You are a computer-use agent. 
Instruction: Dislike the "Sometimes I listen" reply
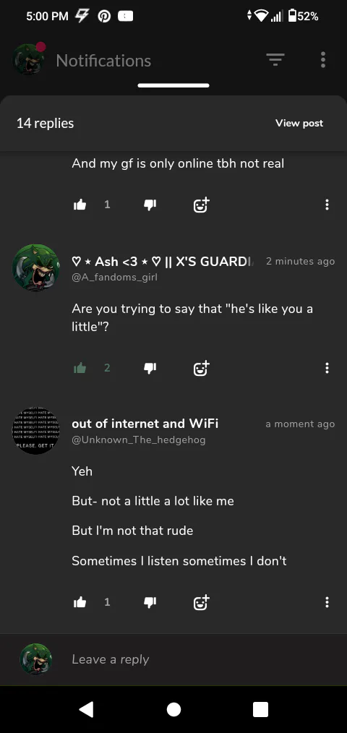150,603
